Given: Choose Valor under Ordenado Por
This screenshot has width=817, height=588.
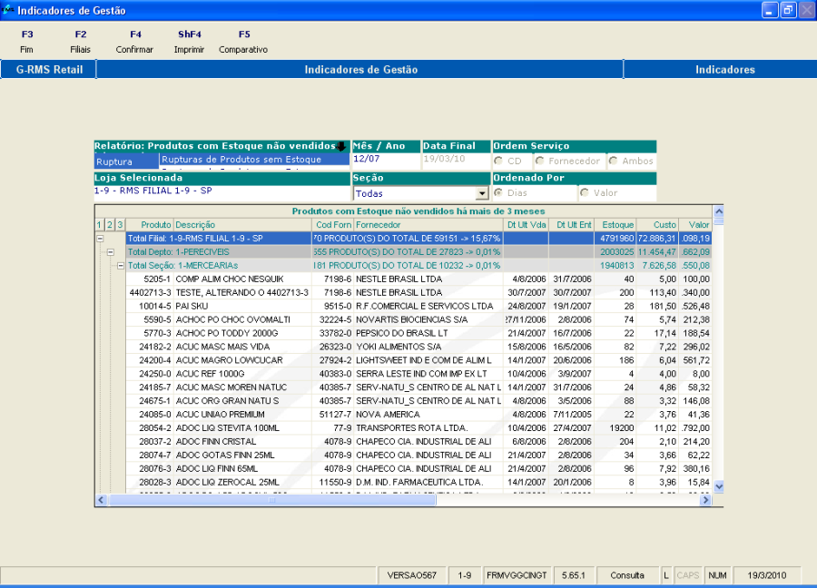Looking at the screenshot, I should point(585,193).
